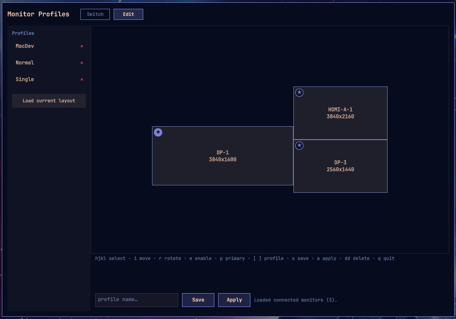456x319 pixels.
Task: Click the 'p primary' shortcut hint
Action: 232,258
